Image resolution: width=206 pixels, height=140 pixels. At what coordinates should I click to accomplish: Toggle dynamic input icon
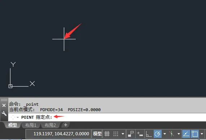click(140, 134)
